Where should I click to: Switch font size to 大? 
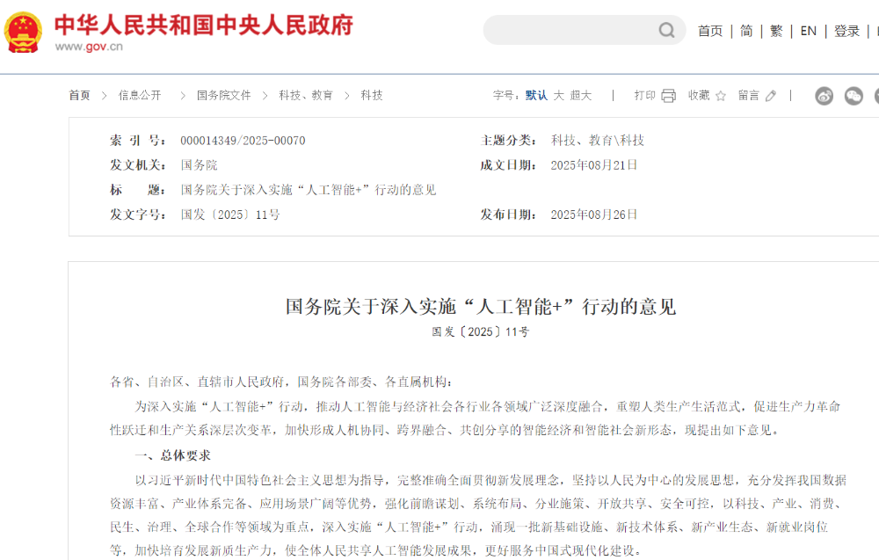tap(558, 96)
